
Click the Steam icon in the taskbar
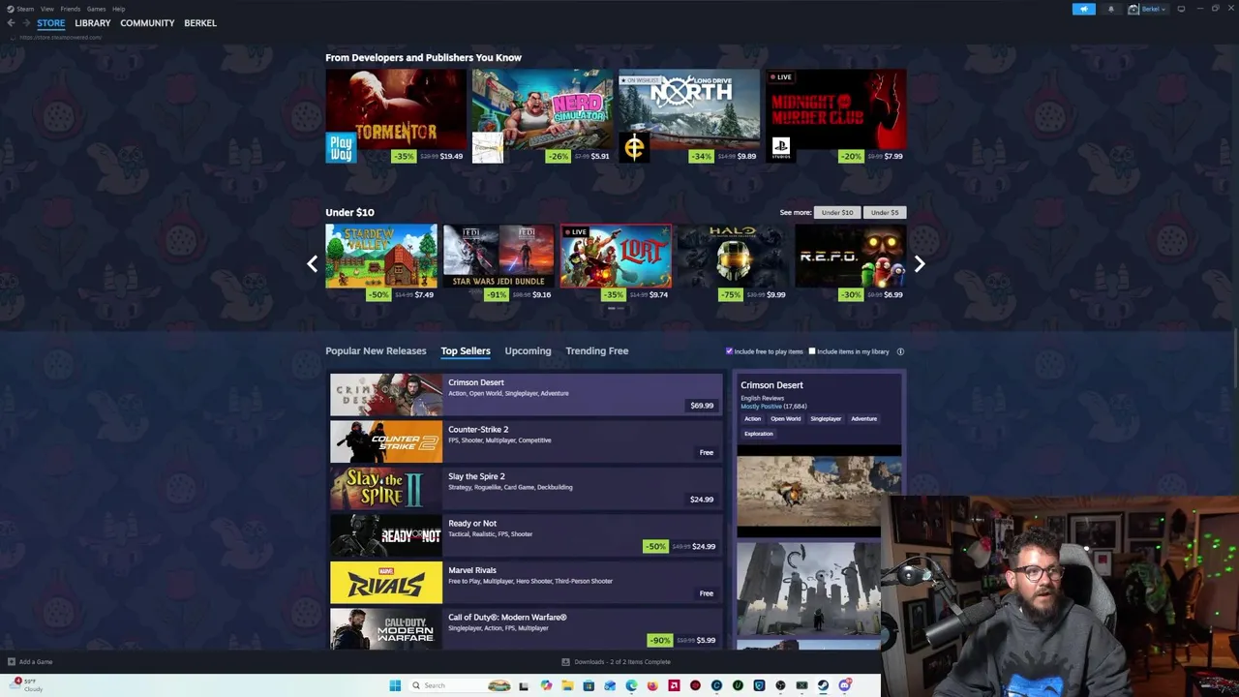[x=823, y=685]
